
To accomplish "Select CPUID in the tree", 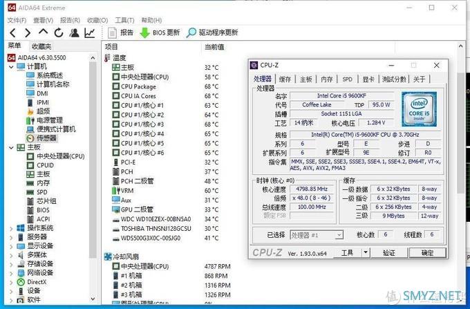I will pyautogui.click(x=40, y=165).
